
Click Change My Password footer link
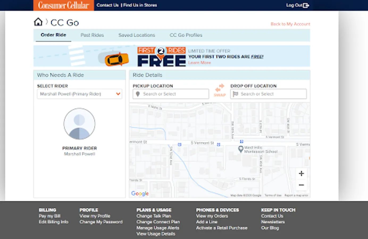coord(101,222)
